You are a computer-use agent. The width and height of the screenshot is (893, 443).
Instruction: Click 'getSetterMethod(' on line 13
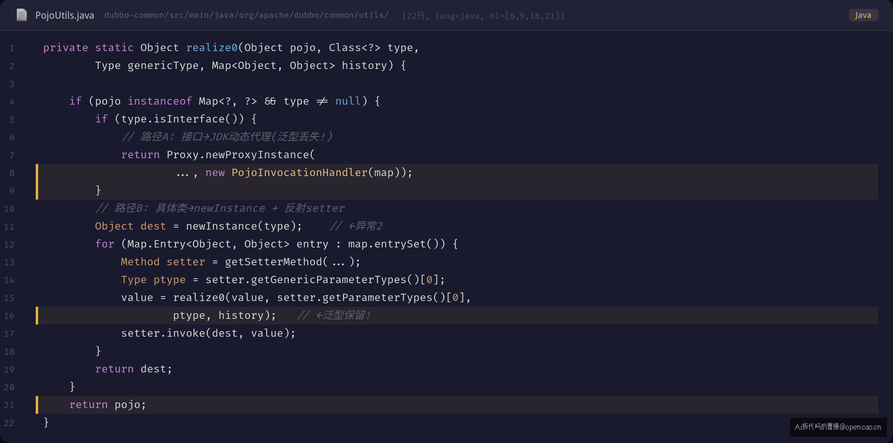click(x=276, y=262)
